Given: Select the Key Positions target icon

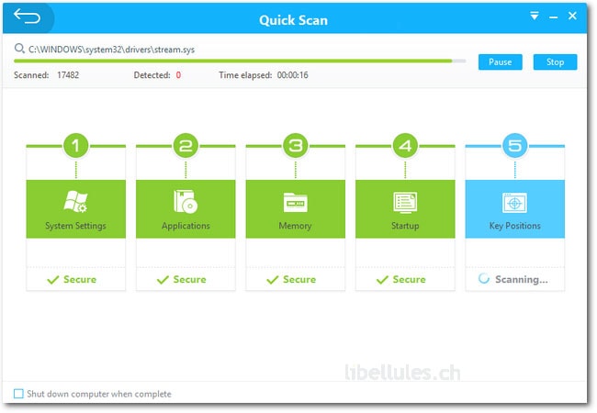Looking at the screenshot, I should click(x=514, y=202).
